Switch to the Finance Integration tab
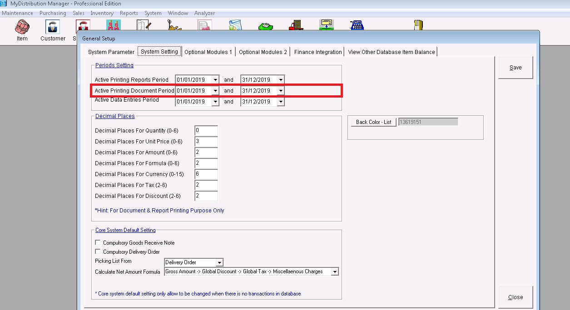The height and width of the screenshot is (310, 570). (317, 52)
